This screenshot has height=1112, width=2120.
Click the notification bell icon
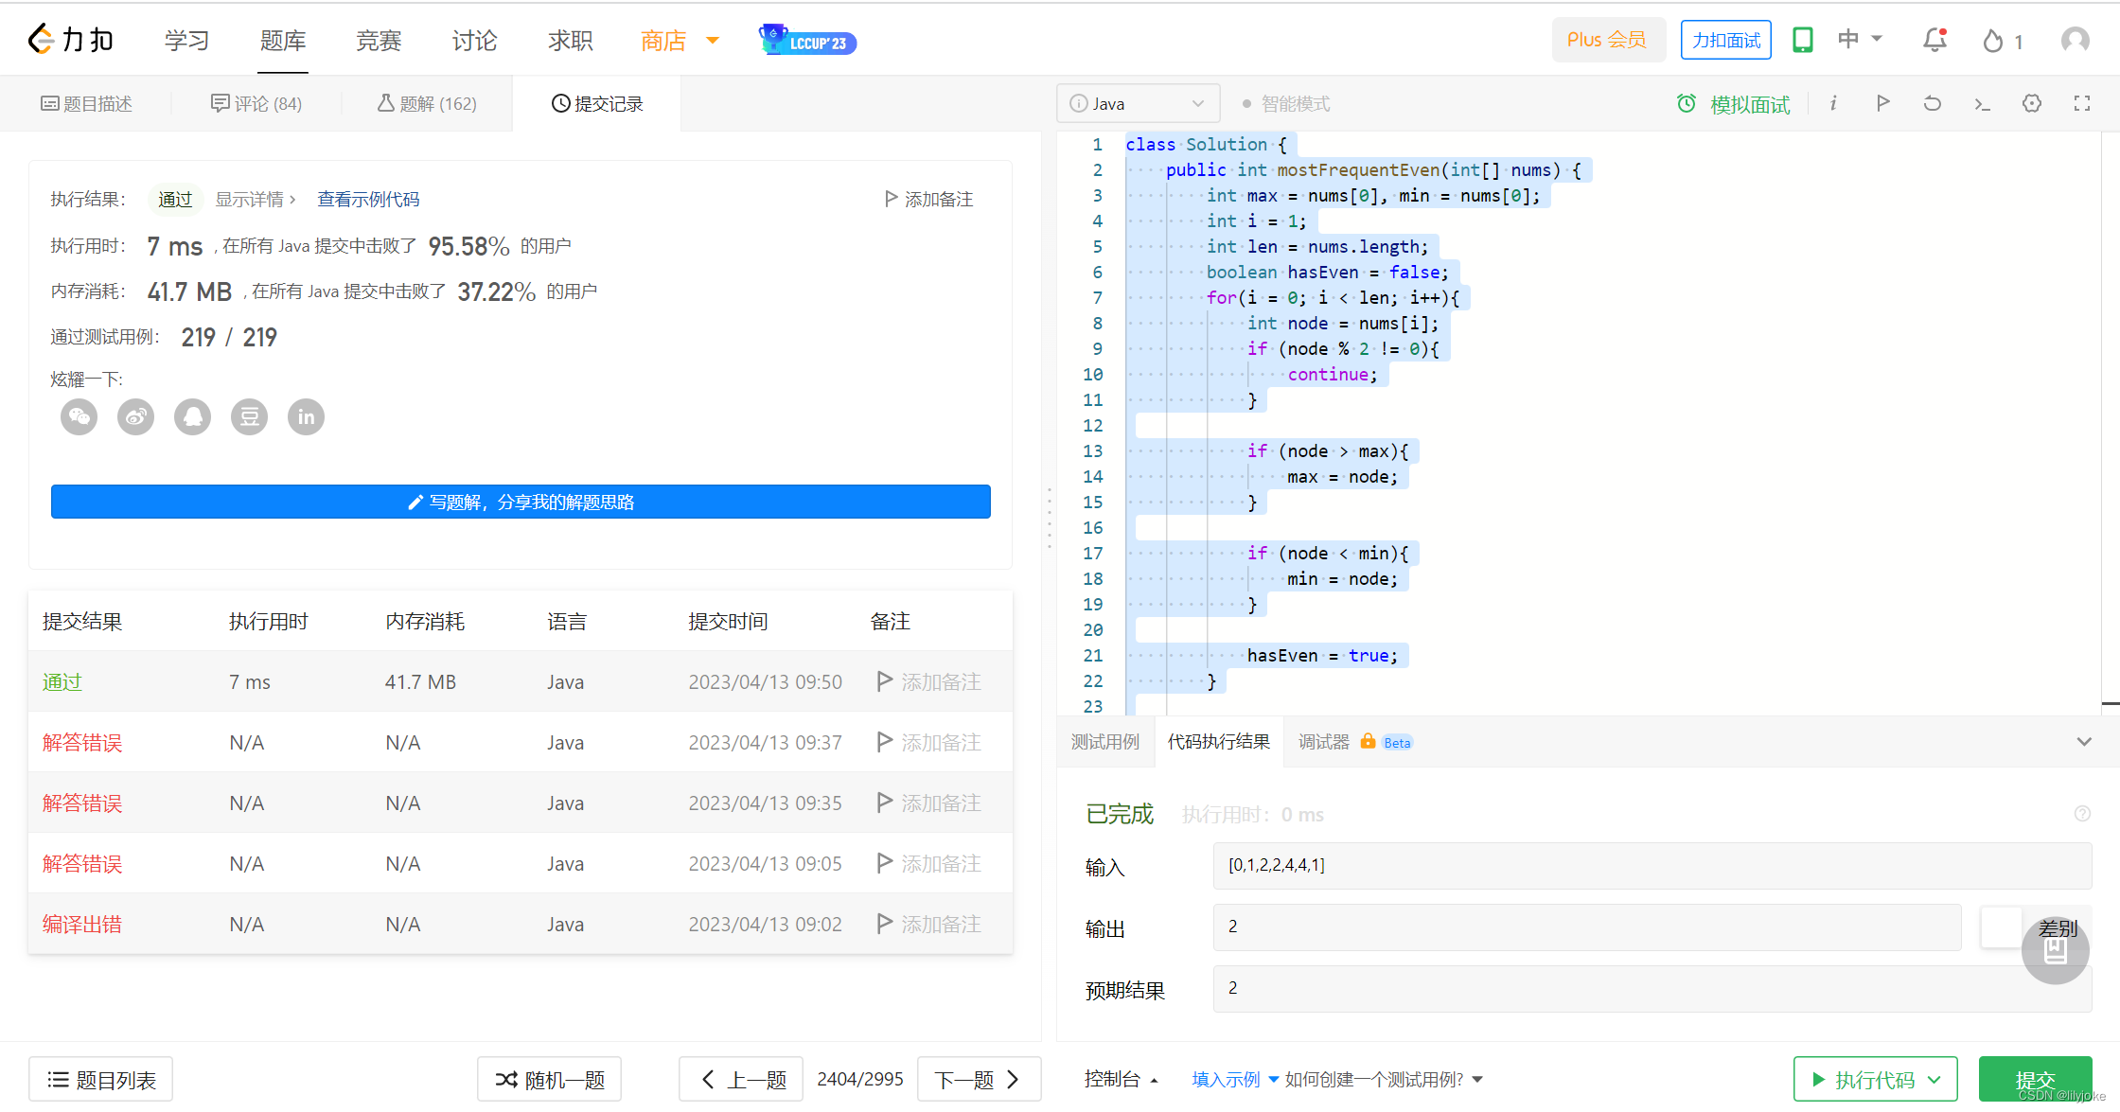point(1934,40)
